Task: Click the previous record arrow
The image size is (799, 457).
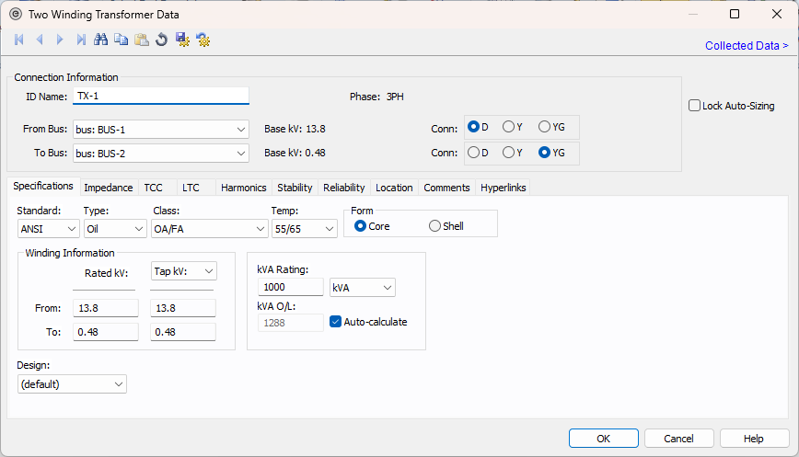Action: (40, 40)
